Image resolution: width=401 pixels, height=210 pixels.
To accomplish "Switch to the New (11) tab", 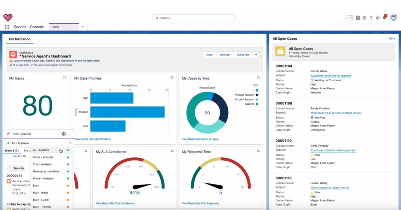I will 12,151.
